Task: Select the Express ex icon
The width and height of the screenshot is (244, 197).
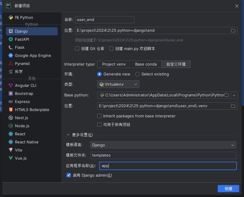Action: coord(11,101)
